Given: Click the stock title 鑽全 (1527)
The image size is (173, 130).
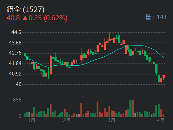Looking at the screenshot, I should tap(26, 9).
